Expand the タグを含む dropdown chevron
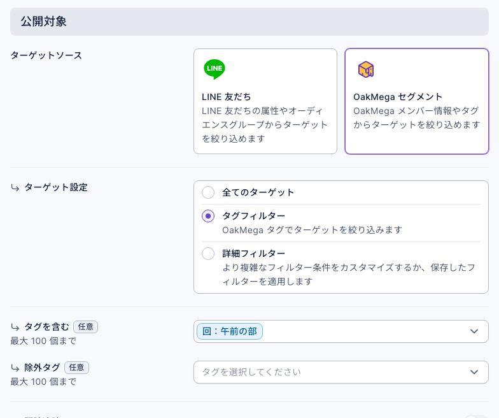 tap(474, 331)
